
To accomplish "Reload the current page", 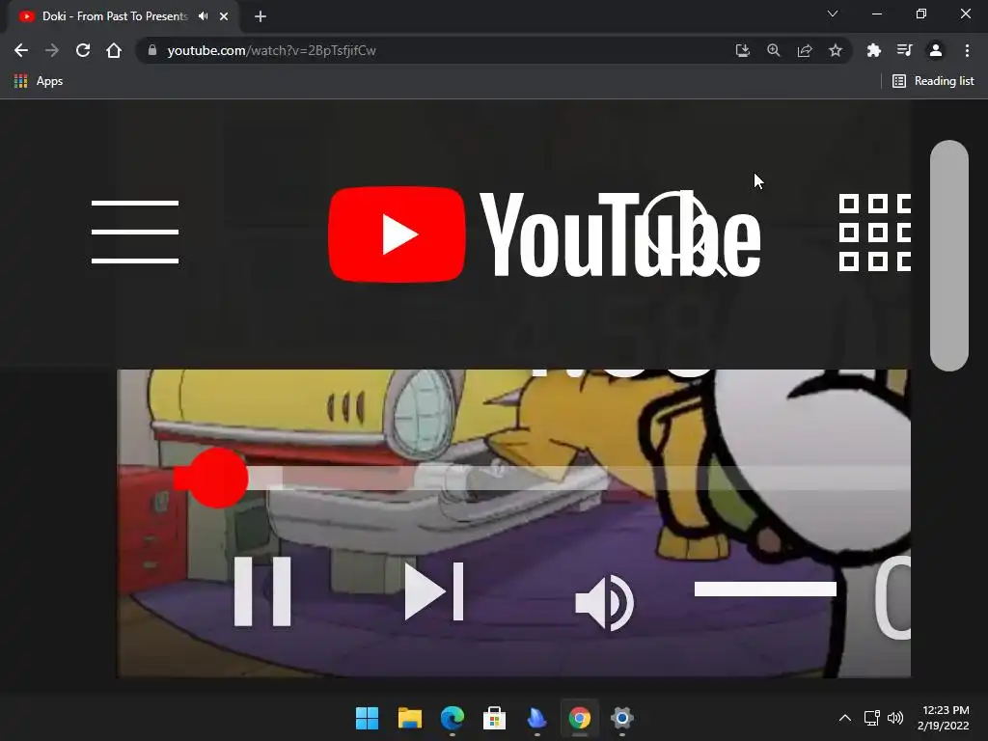I will 83,50.
